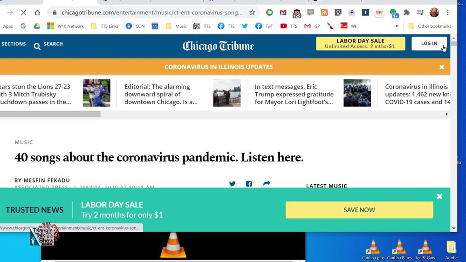The image size is (466, 262).
Task: Open the Cantina plus desktop shortcut
Action: pos(373,250)
